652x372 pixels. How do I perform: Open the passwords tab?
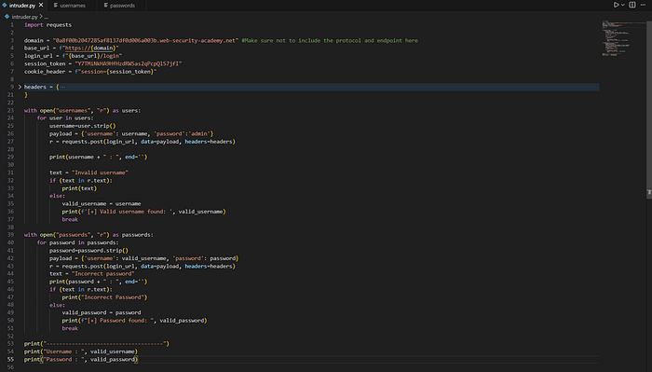(x=122, y=6)
